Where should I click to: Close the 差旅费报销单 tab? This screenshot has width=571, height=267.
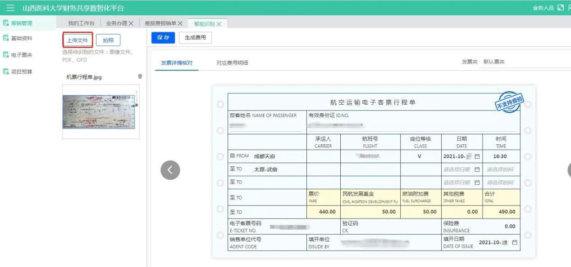click(x=180, y=23)
